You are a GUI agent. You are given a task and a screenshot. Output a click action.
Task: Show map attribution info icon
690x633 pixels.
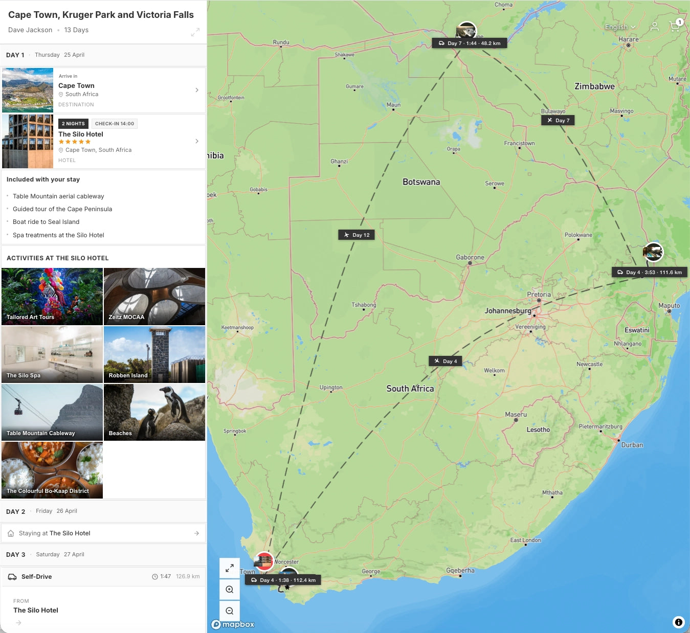(678, 622)
